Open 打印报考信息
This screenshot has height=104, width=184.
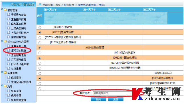(19, 60)
